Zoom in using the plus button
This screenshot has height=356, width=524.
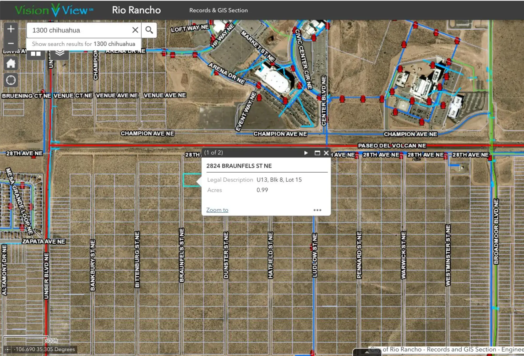coord(11,29)
